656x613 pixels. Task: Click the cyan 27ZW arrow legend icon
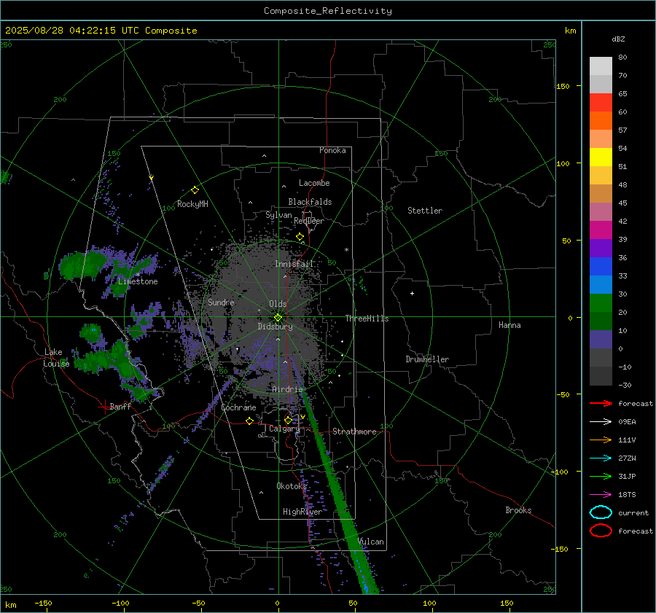(x=601, y=458)
